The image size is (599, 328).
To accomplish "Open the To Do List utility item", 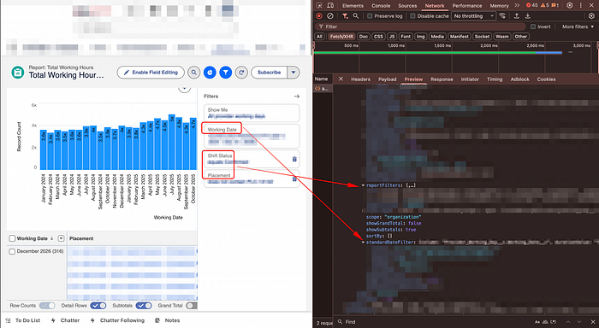I will tap(23, 320).
